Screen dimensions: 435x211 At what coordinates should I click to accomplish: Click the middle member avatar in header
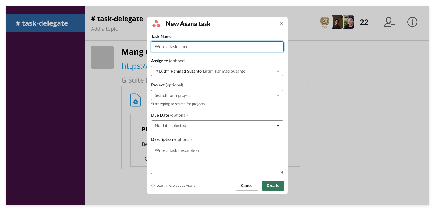pos(337,22)
